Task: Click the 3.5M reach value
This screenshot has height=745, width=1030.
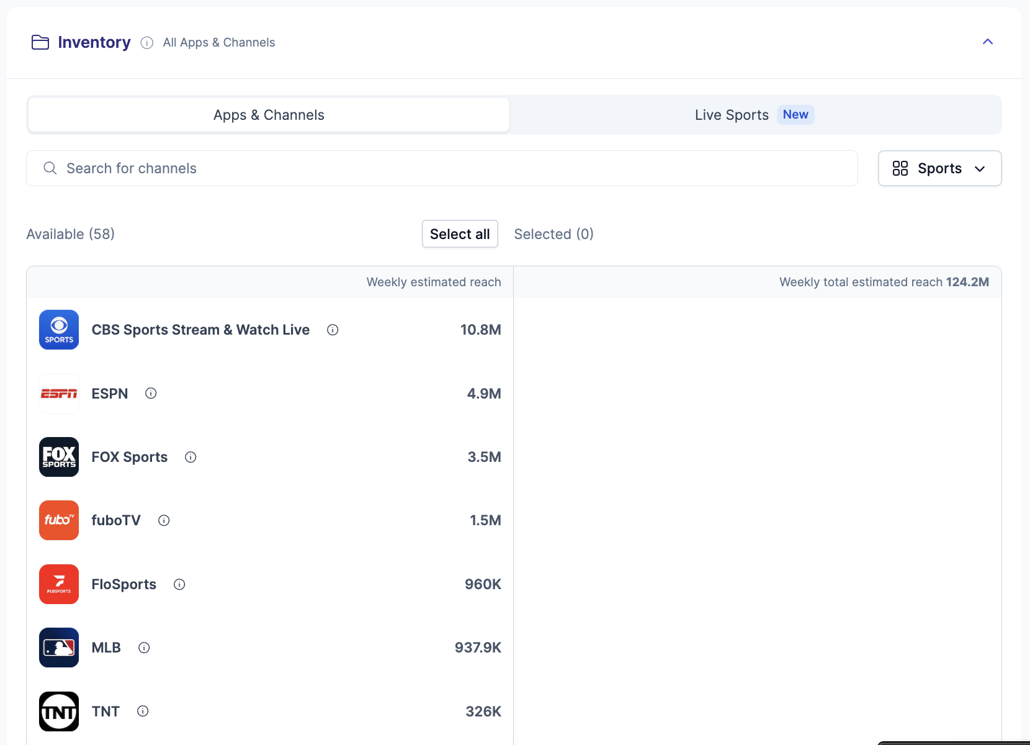Action: 484,457
